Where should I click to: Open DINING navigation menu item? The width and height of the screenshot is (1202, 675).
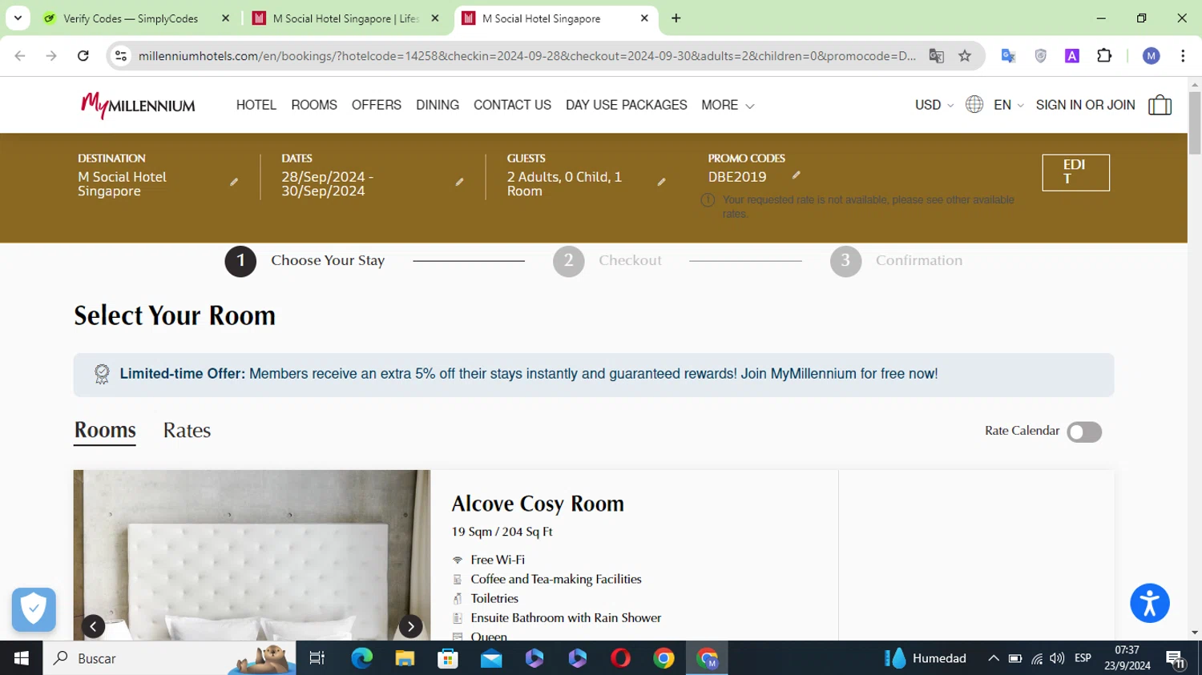[438, 105]
